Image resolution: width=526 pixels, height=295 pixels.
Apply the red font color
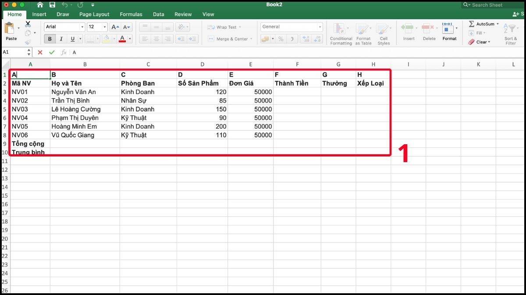(x=122, y=39)
